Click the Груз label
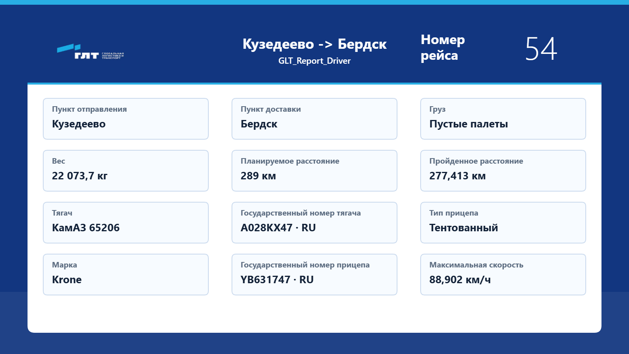 pos(437,109)
